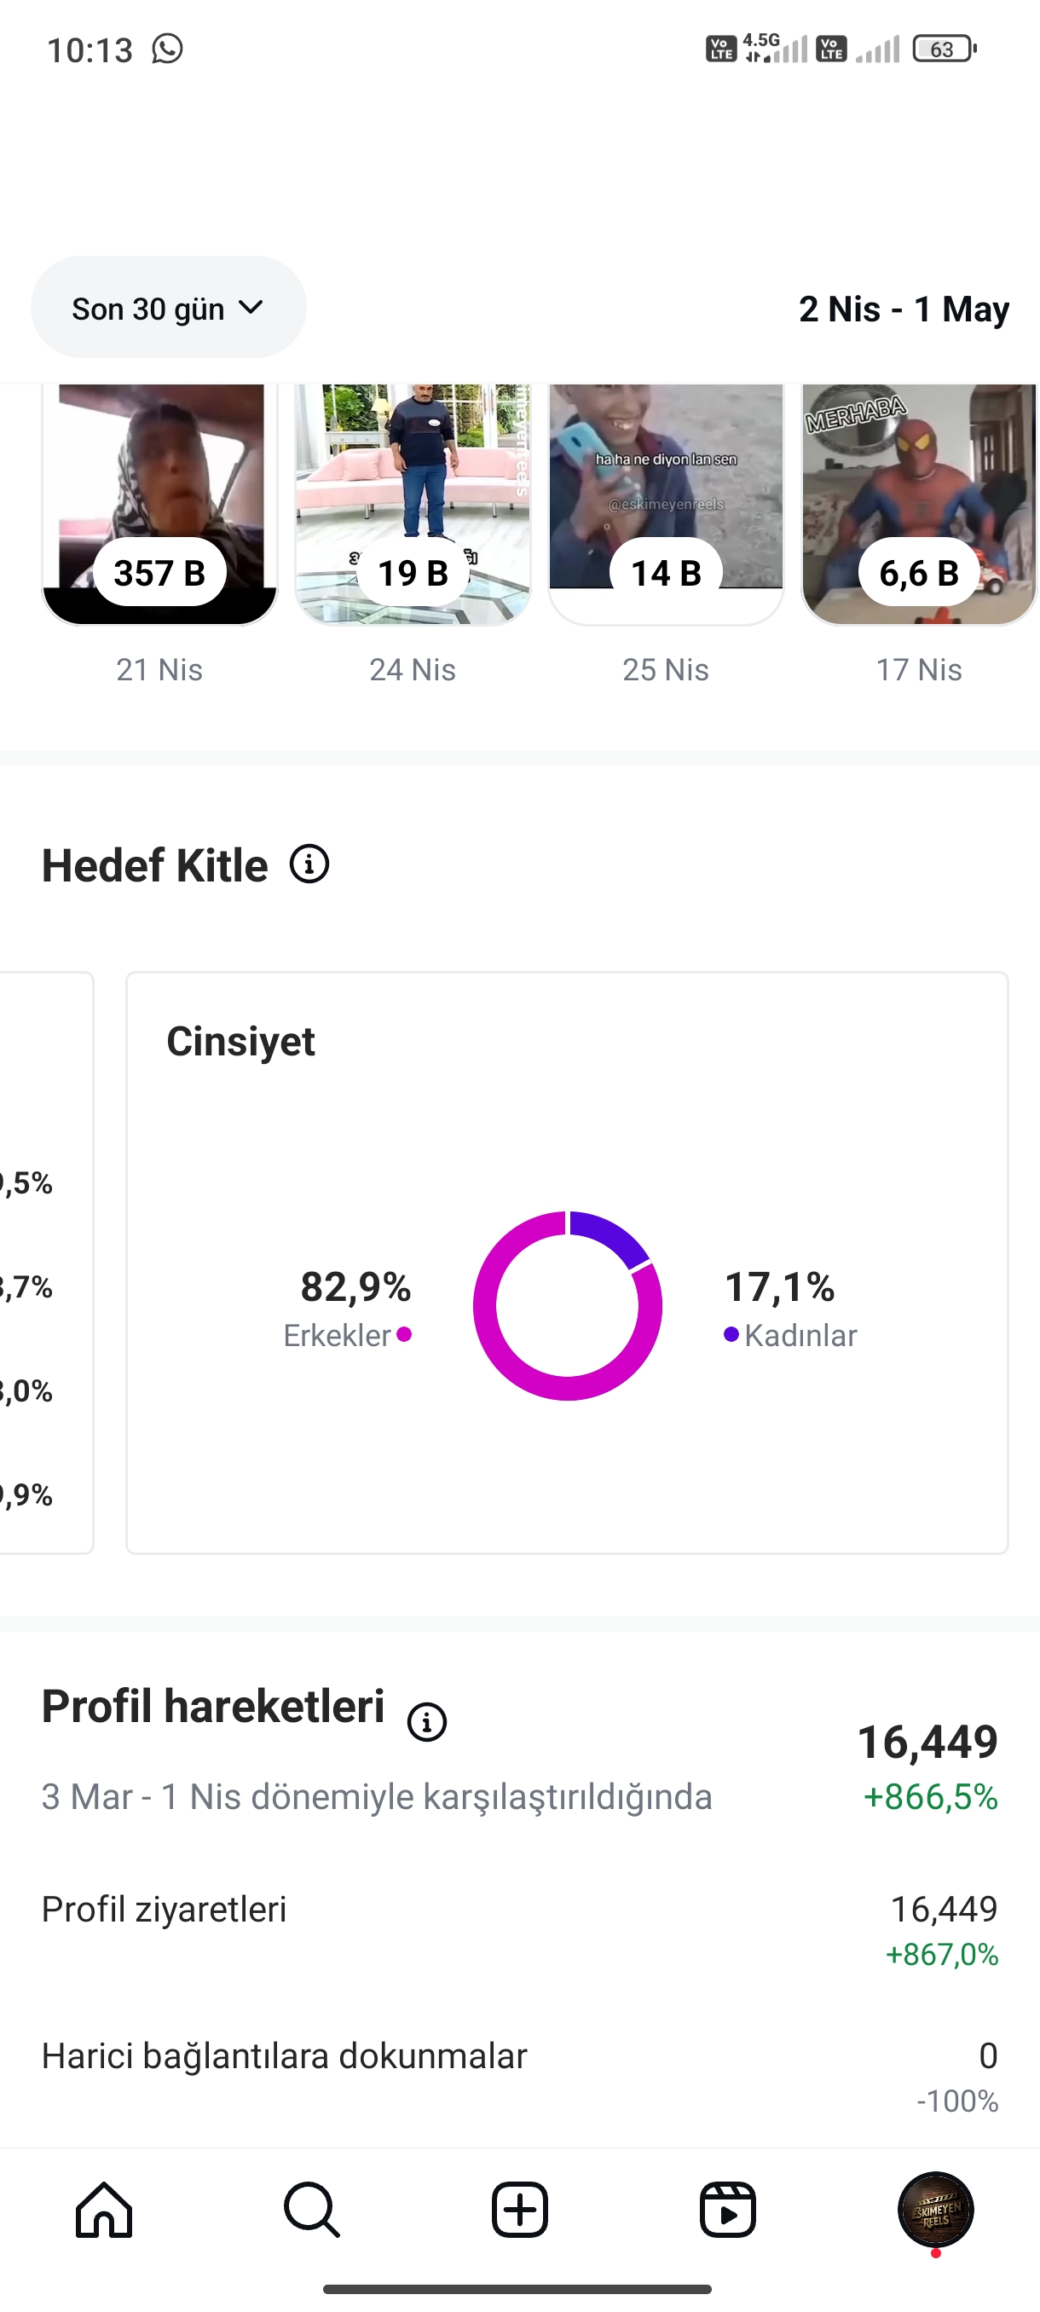Screen dimensions: 1040x2312
Task: Open the Reels tab icon
Action: click(727, 2209)
